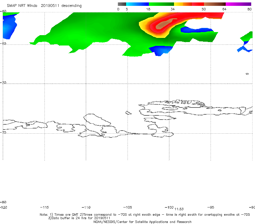This screenshot has width=255, height=224.
Task: Click the gray 0-5 segment of the color bar
Action: pyautogui.click(x=122, y=4)
